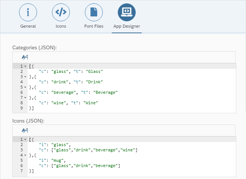This screenshot has width=246, height=179.
Task: Collapse fold arrow at Icons line 4
Action: click(x=25, y=155)
